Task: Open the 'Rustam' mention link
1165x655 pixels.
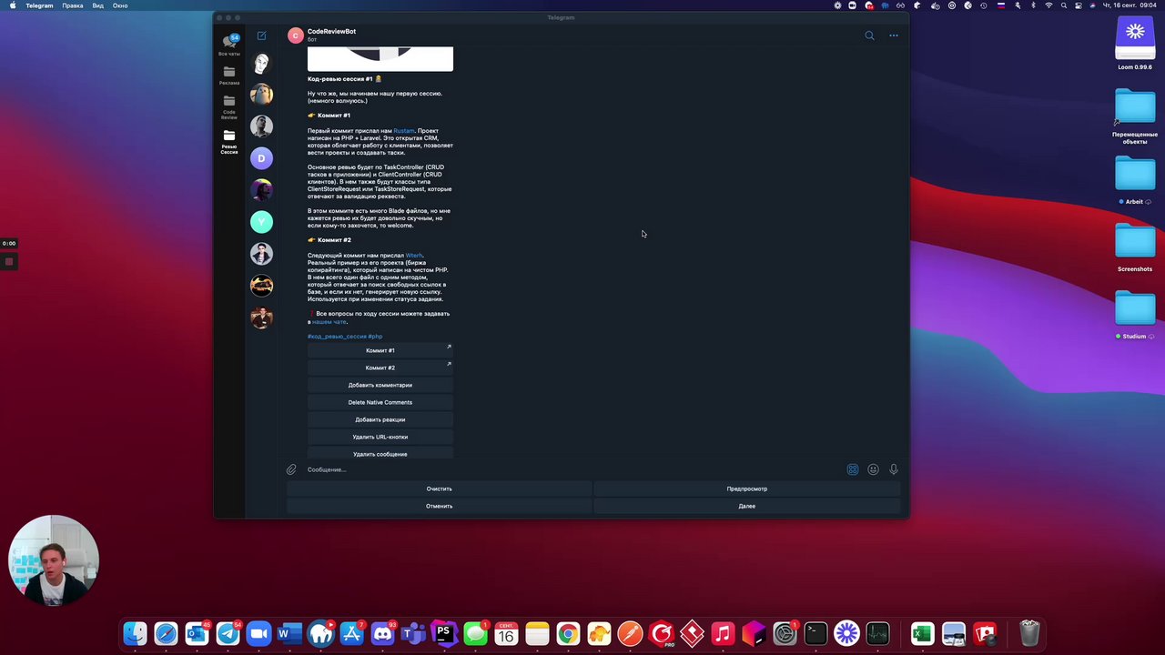Action: pyautogui.click(x=403, y=131)
